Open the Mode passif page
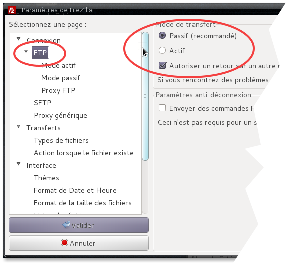 tap(61, 78)
